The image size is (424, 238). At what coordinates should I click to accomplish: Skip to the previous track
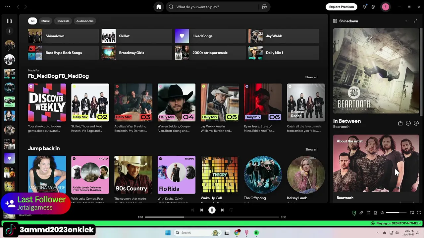tap(201, 210)
